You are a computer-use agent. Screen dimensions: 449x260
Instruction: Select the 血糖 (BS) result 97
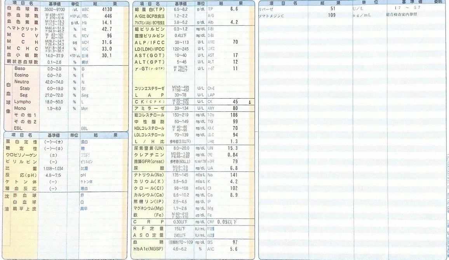tap(235, 242)
